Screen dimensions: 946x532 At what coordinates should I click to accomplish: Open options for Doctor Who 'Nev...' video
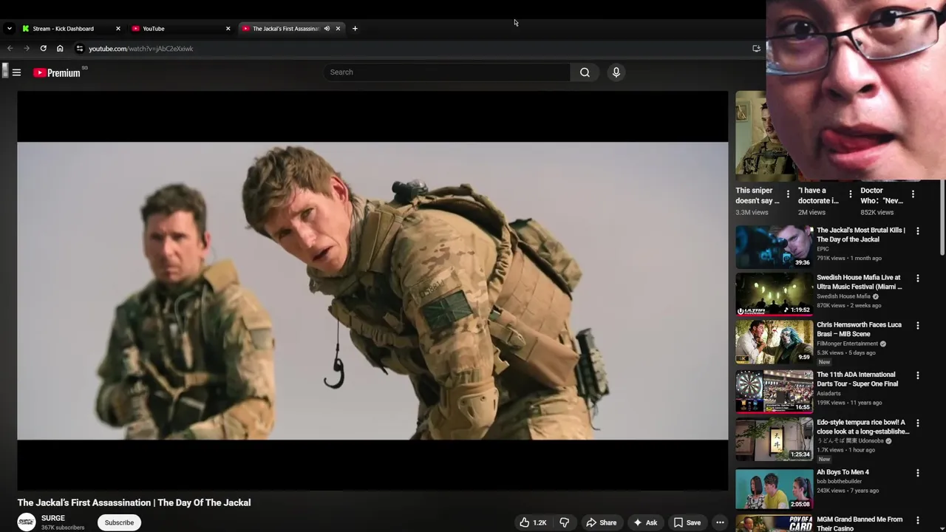tap(913, 194)
